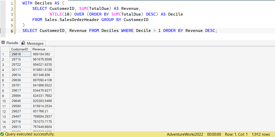Click 'Row: 1, Col: 1' status entry
This screenshot has width=275, height=137.
point(236,135)
